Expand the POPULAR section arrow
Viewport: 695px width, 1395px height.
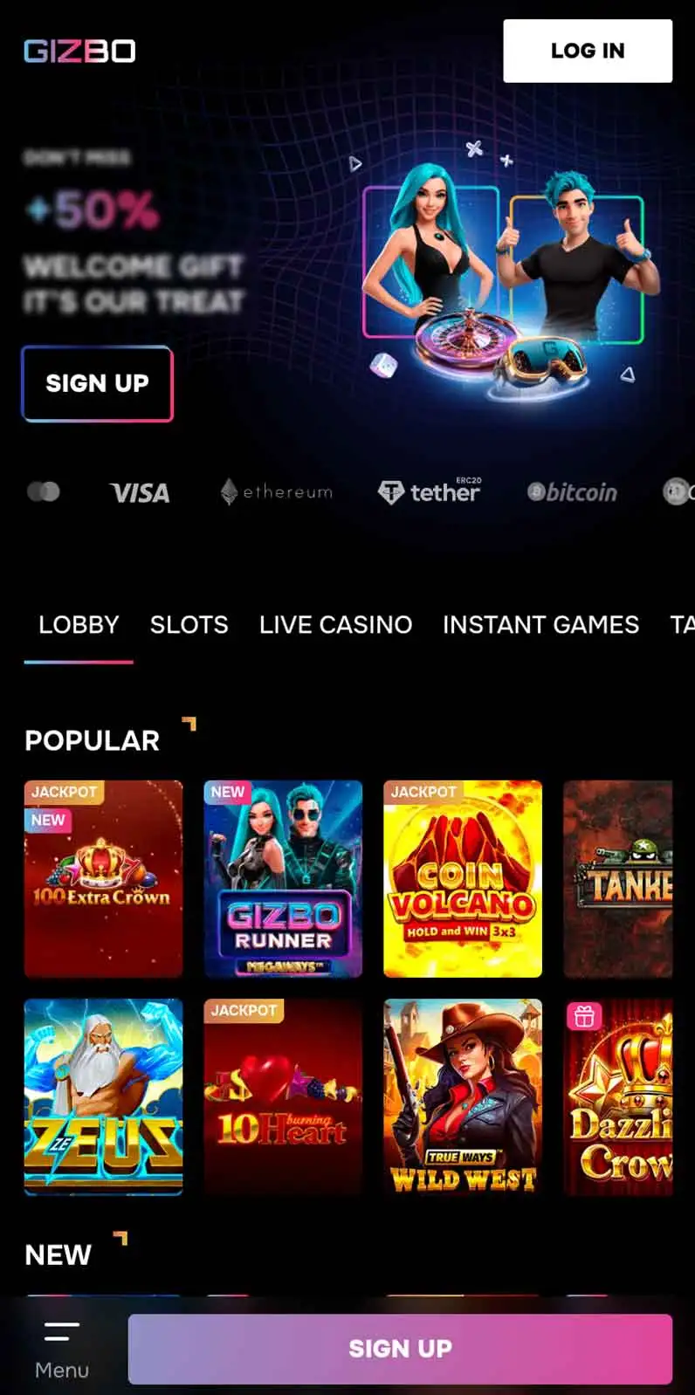[189, 724]
